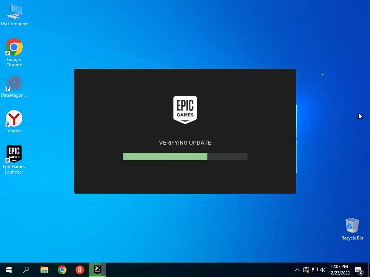The width and height of the screenshot is (370, 277).
Task: Open Google Chrome desktop shortcut
Action: [14, 53]
